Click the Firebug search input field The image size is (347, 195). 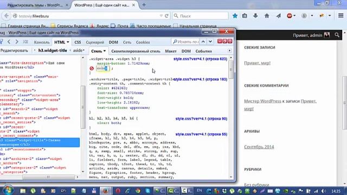click(185, 42)
